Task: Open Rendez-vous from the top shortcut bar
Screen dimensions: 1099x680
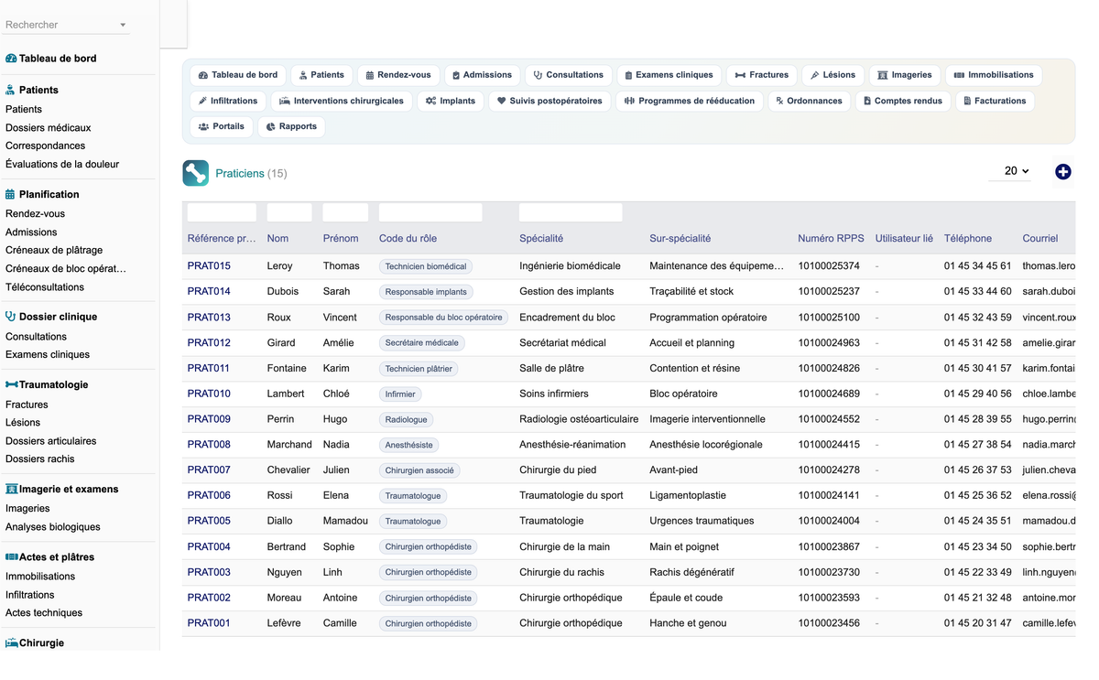Action: 398,75
